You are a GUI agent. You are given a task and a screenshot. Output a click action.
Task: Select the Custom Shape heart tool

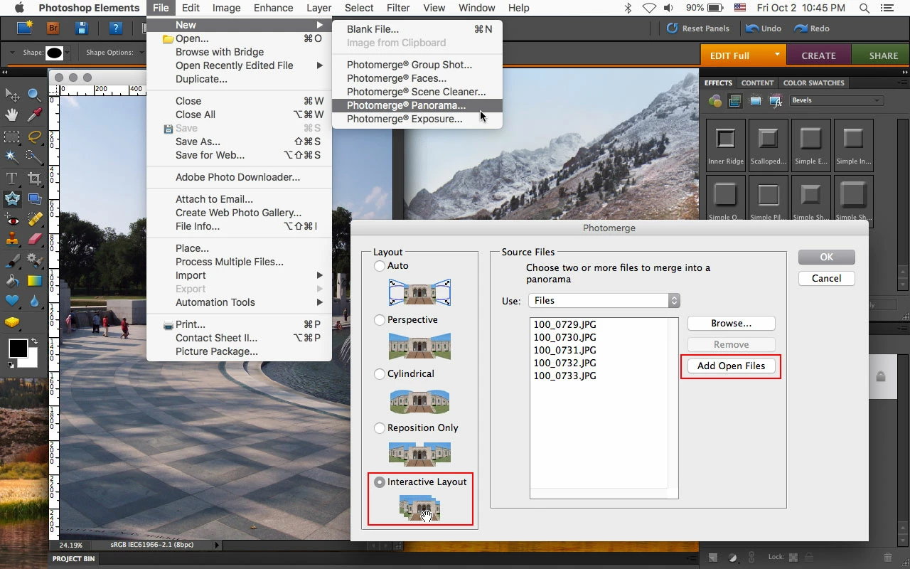click(11, 302)
